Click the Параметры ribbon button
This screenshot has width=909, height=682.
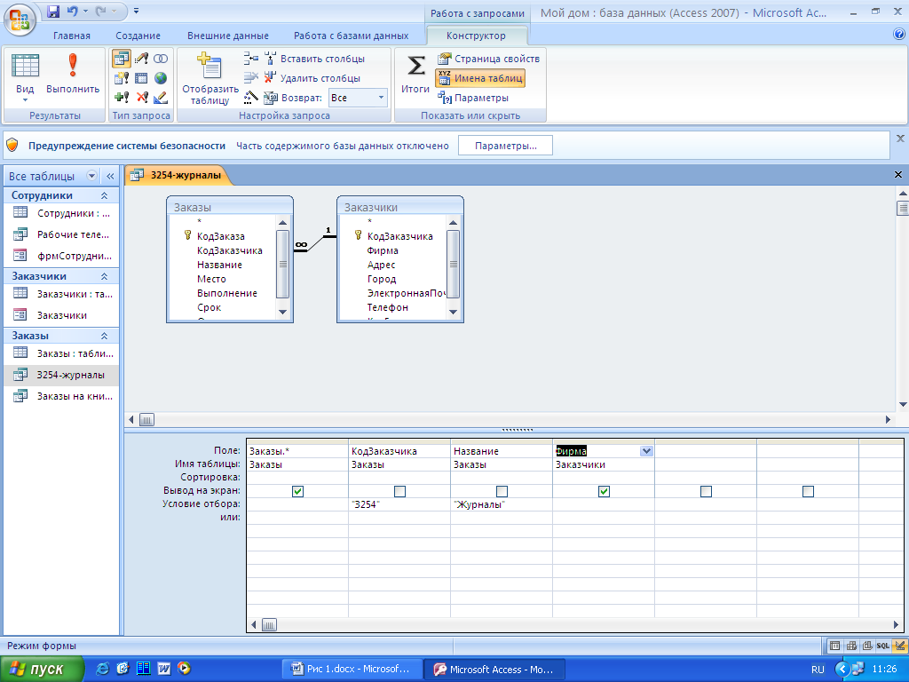tap(473, 98)
